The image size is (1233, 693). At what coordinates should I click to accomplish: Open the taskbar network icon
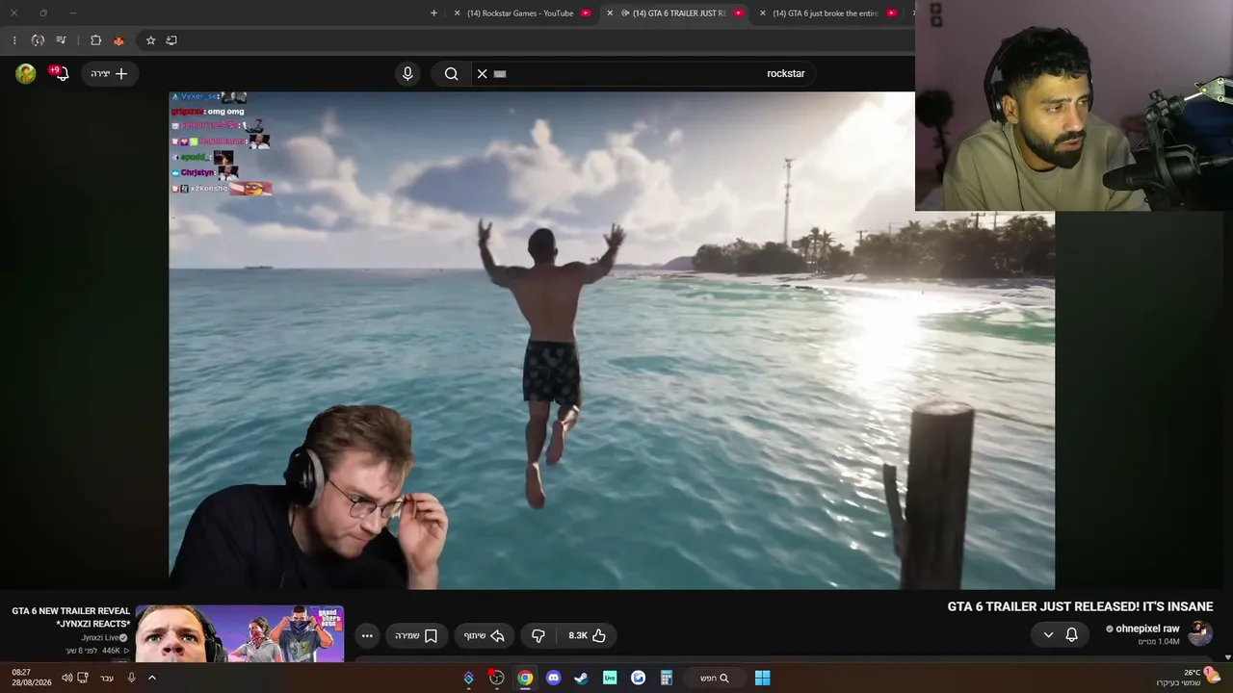(x=83, y=678)
